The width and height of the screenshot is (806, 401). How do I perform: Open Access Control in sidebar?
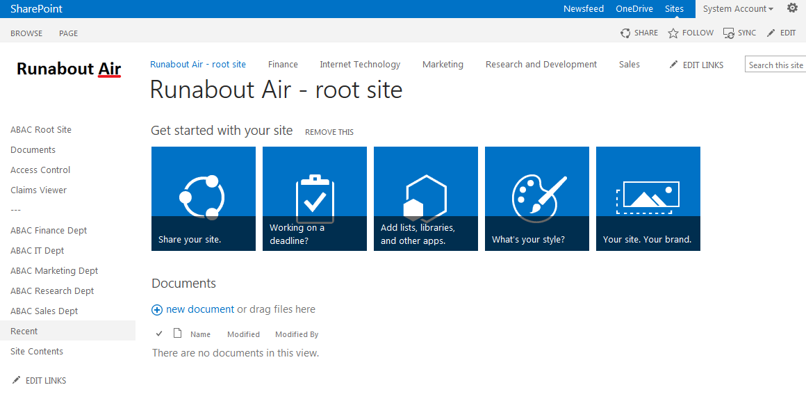pyautogui.click(x=40, y=170)
